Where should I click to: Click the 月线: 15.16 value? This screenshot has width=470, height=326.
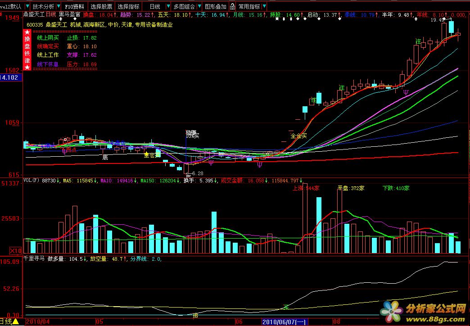[249, 14]
